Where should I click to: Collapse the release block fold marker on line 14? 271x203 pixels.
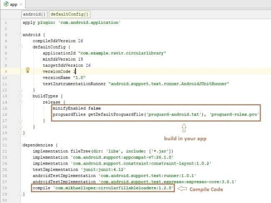tap(21, 102)
